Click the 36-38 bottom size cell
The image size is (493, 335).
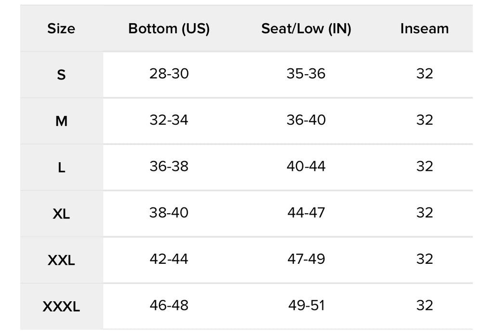coord(169,167)
